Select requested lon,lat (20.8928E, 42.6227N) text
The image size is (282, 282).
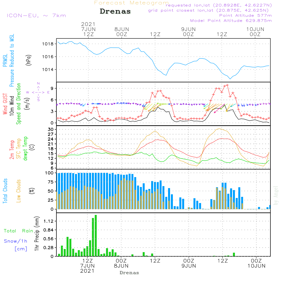point(219,5)
